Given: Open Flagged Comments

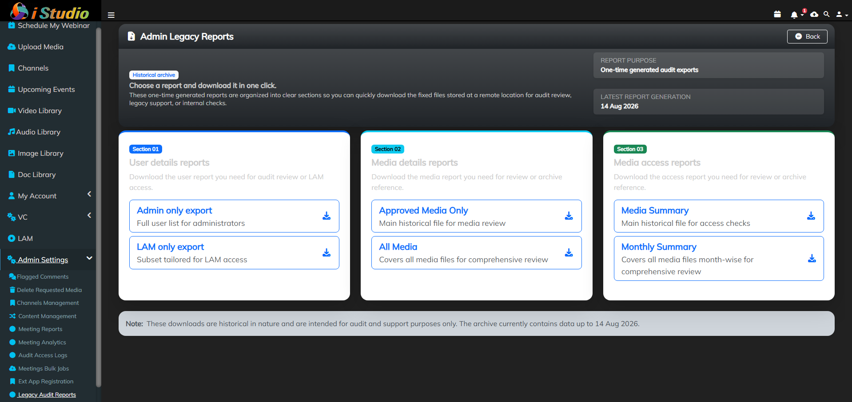Looking at the screenshot, I should coord(39,276).
